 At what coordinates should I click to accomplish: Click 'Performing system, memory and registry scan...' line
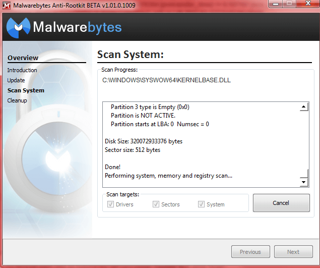click(x=168, y=176)
